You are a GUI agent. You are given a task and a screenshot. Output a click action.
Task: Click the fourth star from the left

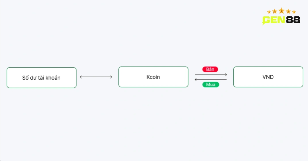pos(288,11)
